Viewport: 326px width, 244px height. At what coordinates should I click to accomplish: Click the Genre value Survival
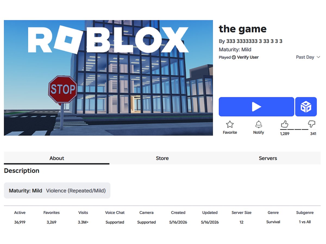[x=273, y=222]
